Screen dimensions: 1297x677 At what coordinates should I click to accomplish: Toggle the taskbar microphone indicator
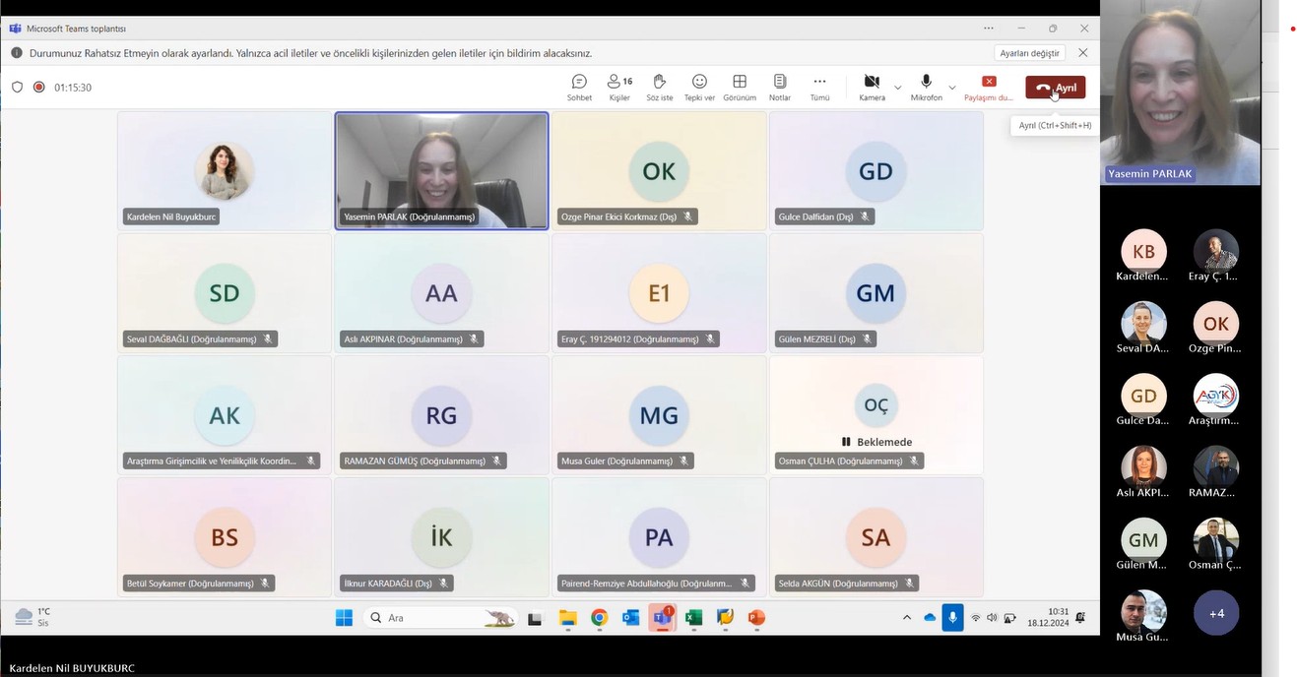click(951, 618)
